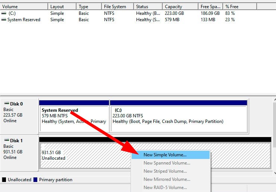276x192 pixels.
Task: Select the 931.51 GB Unallocated region
Action: (155, 153)
